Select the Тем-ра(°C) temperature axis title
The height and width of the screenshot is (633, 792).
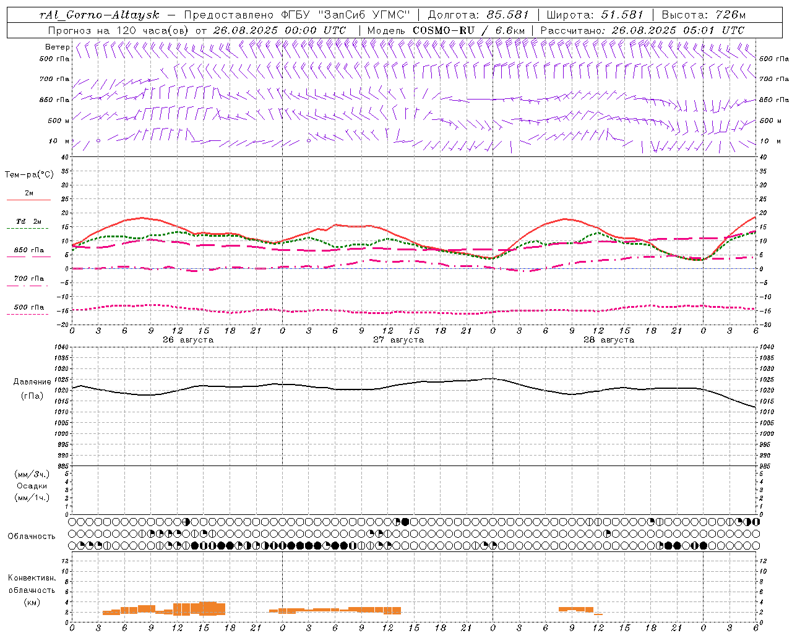click(29, 175)
